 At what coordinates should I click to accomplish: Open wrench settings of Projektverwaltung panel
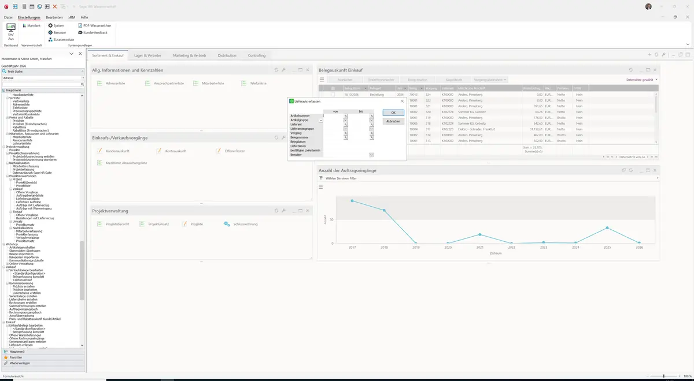pyautogui.click(x=284, y=211)
